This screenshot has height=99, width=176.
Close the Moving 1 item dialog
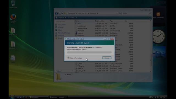[112, 39]
